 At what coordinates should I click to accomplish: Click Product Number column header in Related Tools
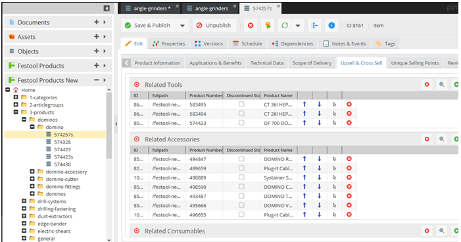click(205, 95)
